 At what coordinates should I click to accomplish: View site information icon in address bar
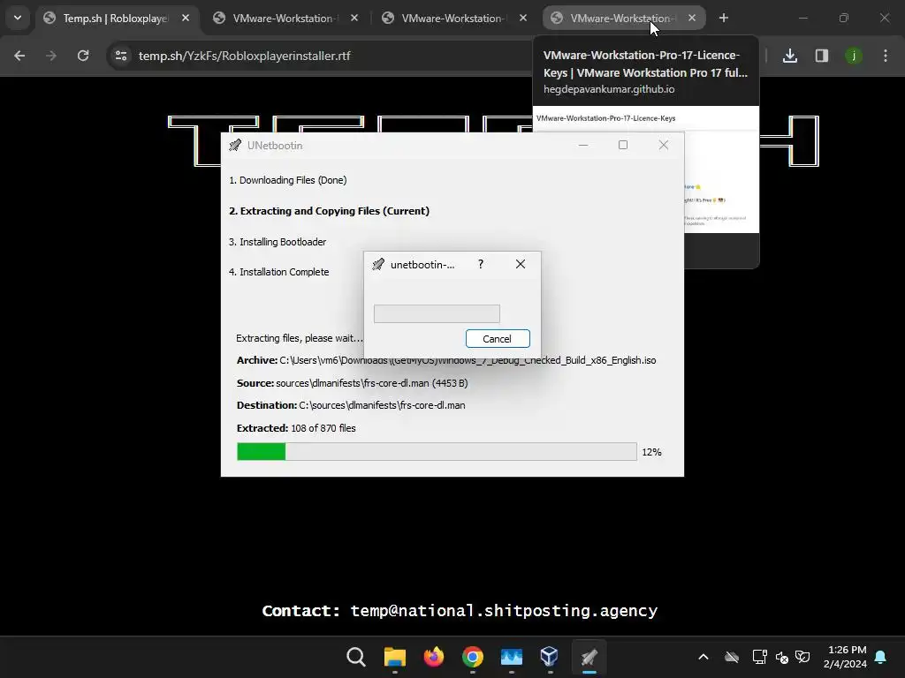pos(121,56)
